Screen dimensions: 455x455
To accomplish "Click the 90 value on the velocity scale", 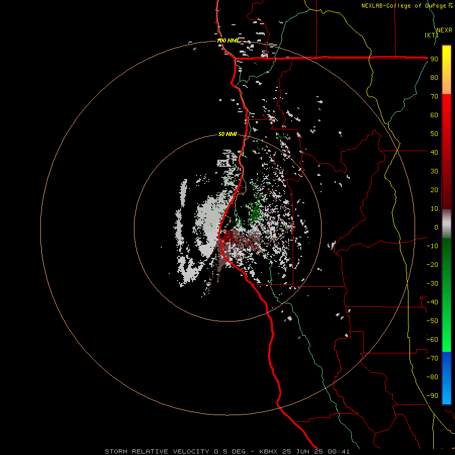I will click(434, 59).
